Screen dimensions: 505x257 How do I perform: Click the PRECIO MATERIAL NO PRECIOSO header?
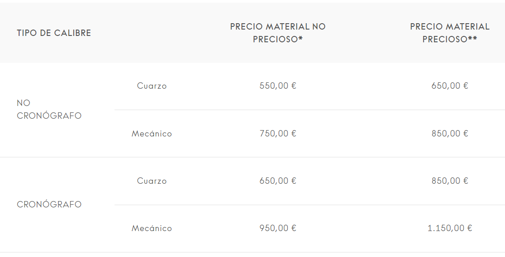click(x=278, y=33)
